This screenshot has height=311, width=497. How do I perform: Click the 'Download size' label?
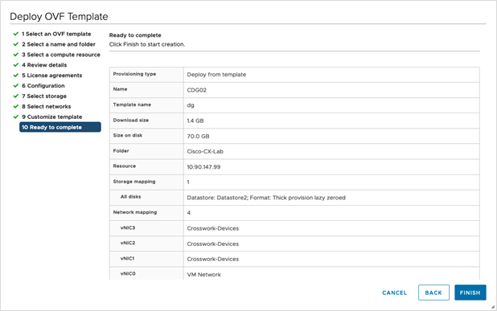pyautogui.click(x=130, y=121)
